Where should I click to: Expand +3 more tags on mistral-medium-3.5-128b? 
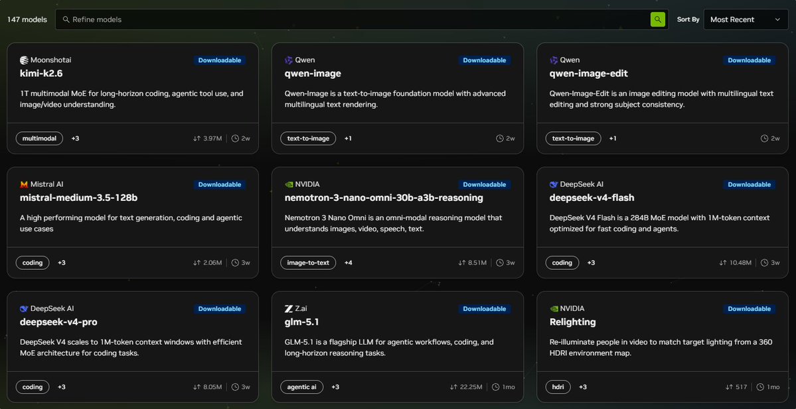pyautogui.click(x=62, y=263)
